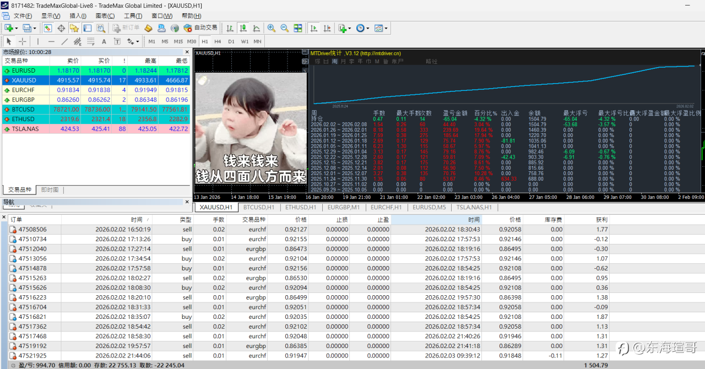Open the 即时图 tab in Market Watch
The image size is (705, 369).
click(x=50, y=189)
